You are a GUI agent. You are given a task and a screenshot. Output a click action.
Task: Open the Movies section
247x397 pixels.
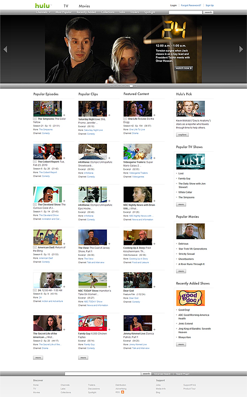coord(84,6)
